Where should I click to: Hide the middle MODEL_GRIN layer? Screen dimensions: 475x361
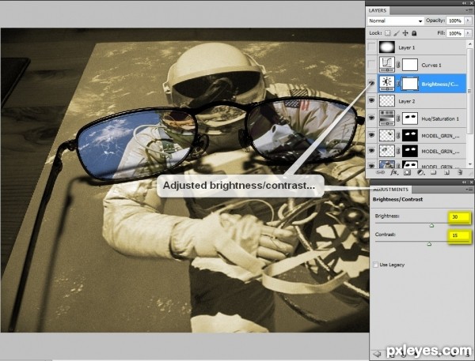tap(372, 151)
